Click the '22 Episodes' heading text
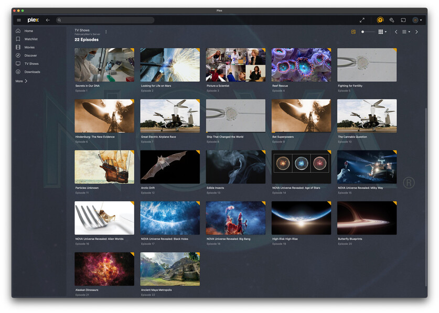 [x=87, y=40]
